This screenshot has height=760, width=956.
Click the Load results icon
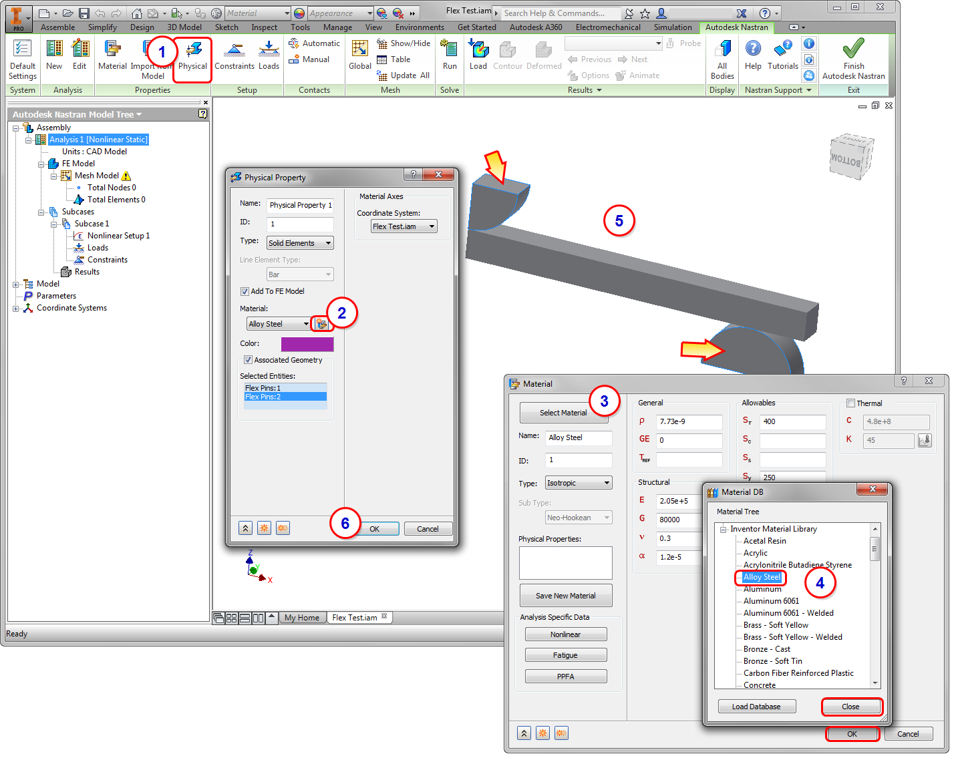(478, 54)
